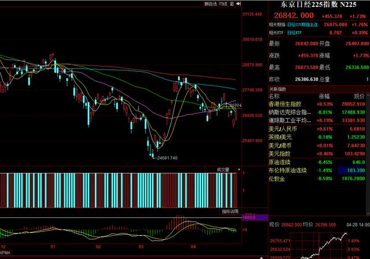
Task: Open the 成交量 indicator dropdown
Action: pyautogui.click(x=239, y=169)
